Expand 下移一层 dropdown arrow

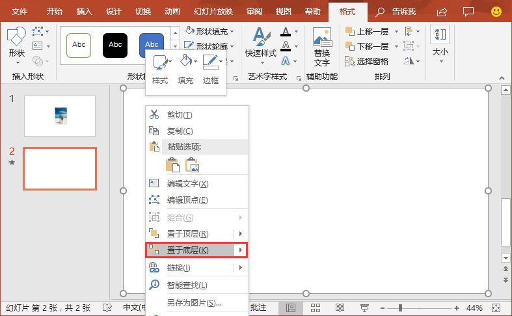point(396,46)
